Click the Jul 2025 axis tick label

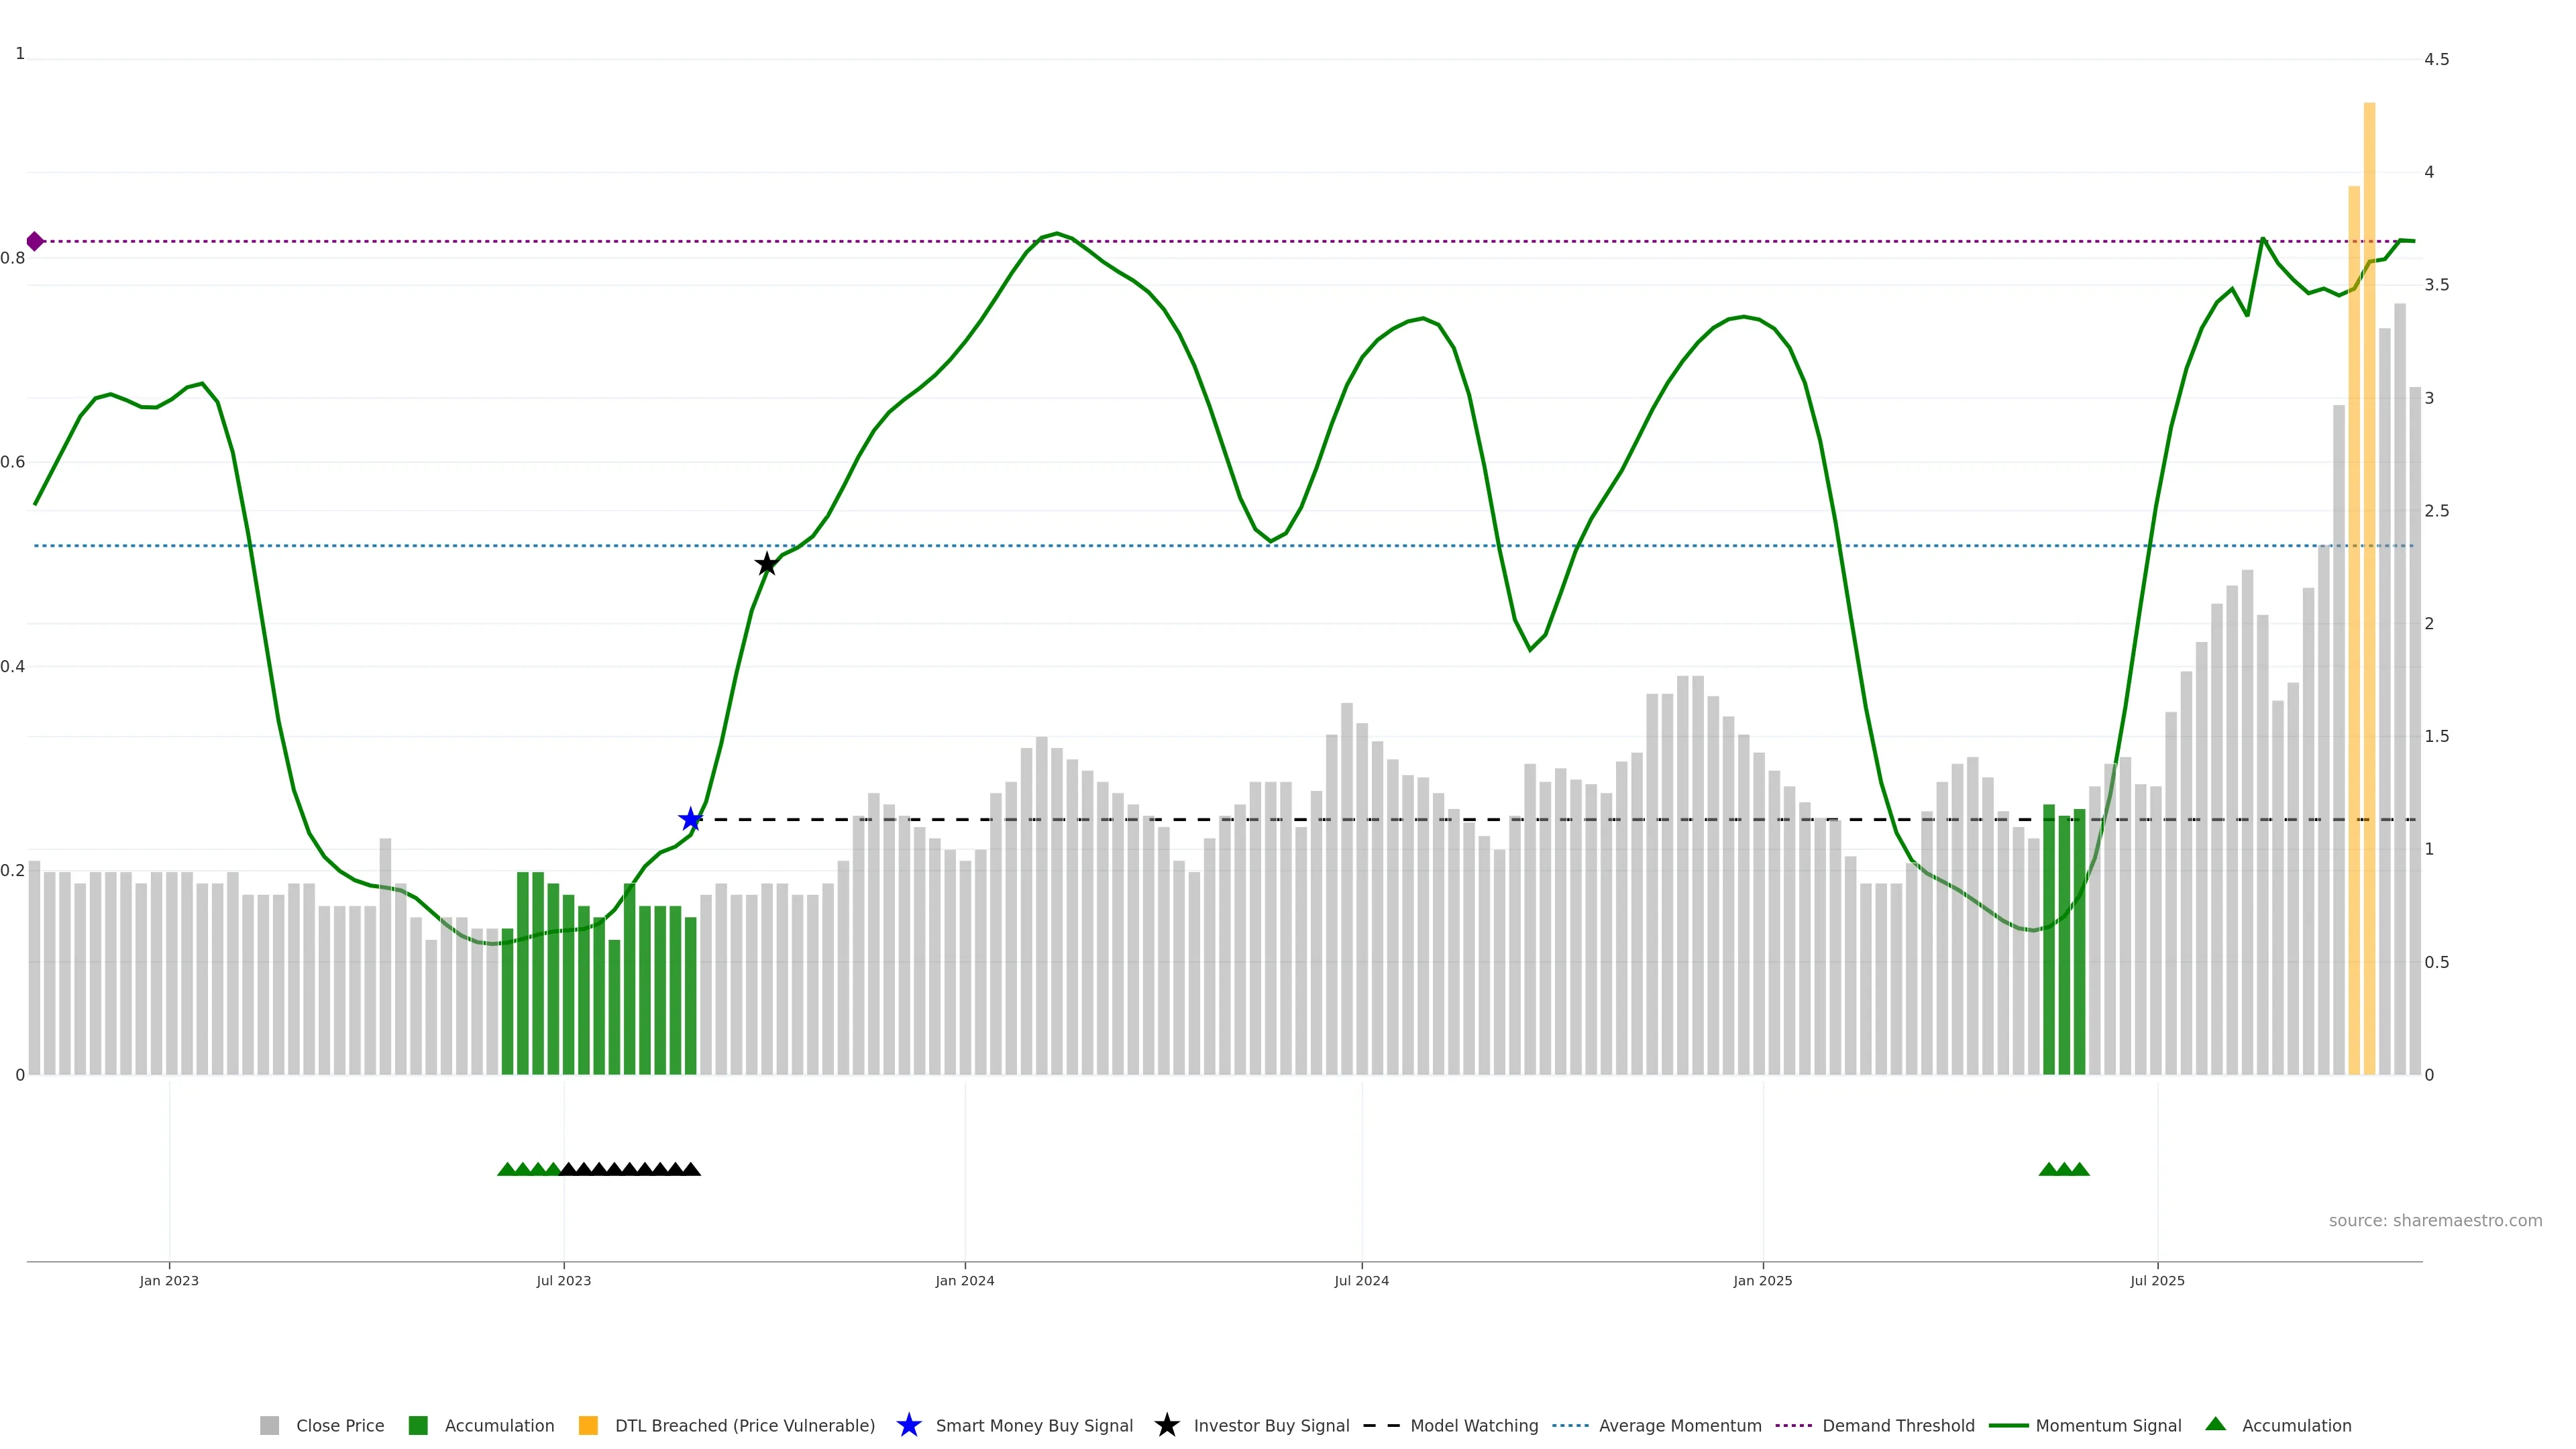coord(2157,1281)
